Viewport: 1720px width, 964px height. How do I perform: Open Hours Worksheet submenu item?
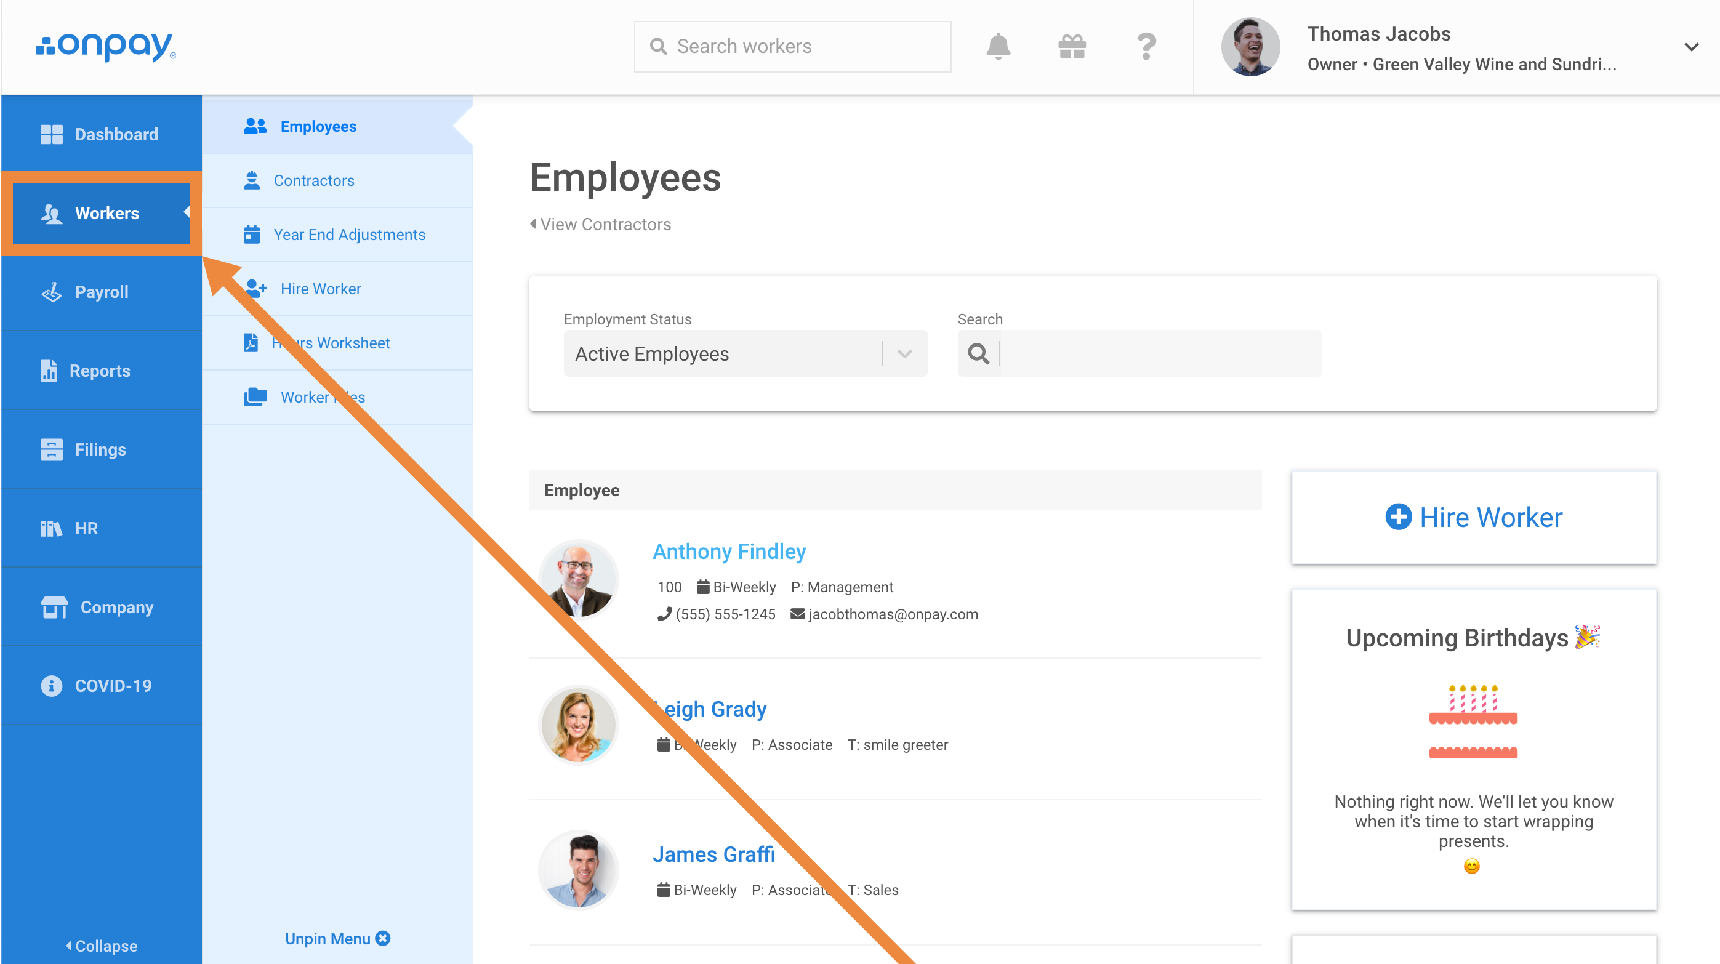coord(337,342)
